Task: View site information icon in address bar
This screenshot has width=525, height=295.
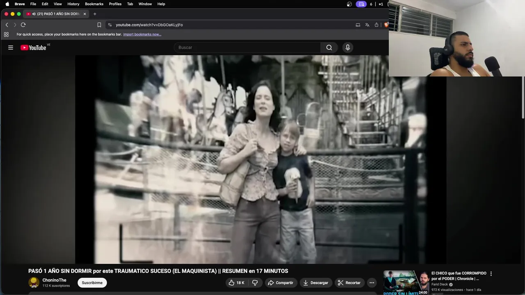Action: 110,25
